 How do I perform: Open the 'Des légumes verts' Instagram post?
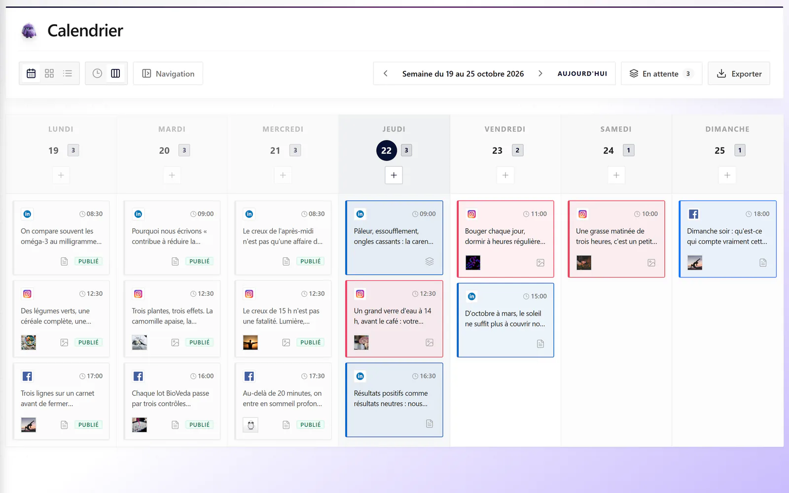(x=61, y=318)
